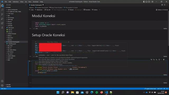Open the Accounts icon in activity bar
The width and height of the screenshot is (169, 95).
tap(2, 81)
